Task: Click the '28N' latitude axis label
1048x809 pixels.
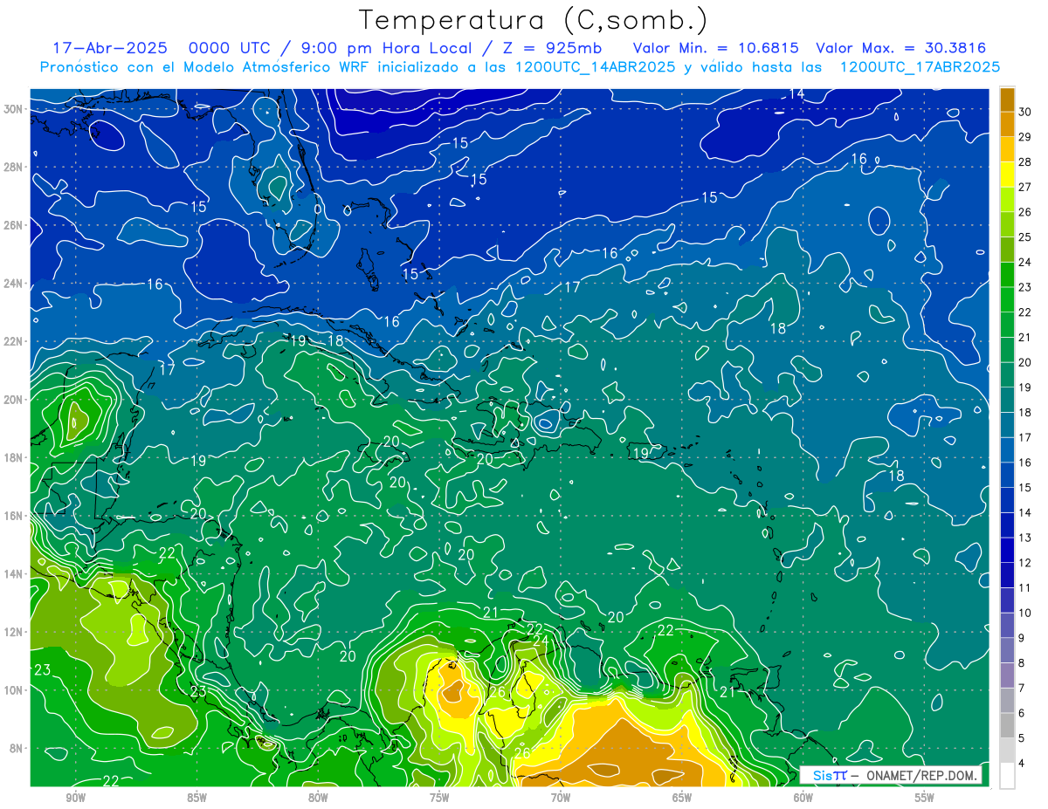Action: [13, 167]
